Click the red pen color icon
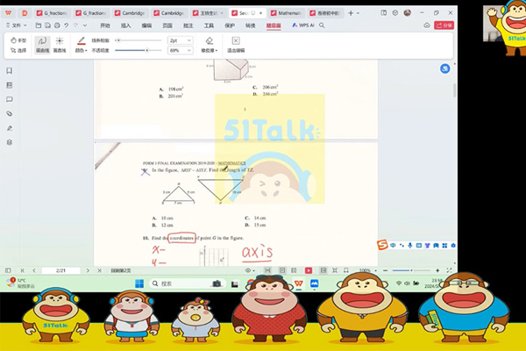The image size is (526, 351). [x=82, y=41]
